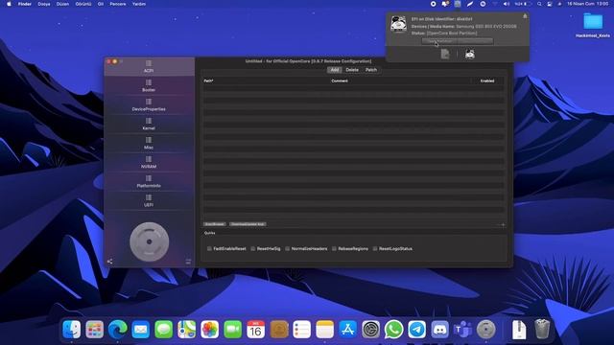Switch to the Patch tab
Image resolution: width=614 pixels, height=345 pixels.
click(371, 70)
